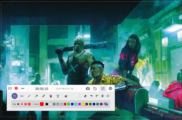Pause the recording

(10, 88)
